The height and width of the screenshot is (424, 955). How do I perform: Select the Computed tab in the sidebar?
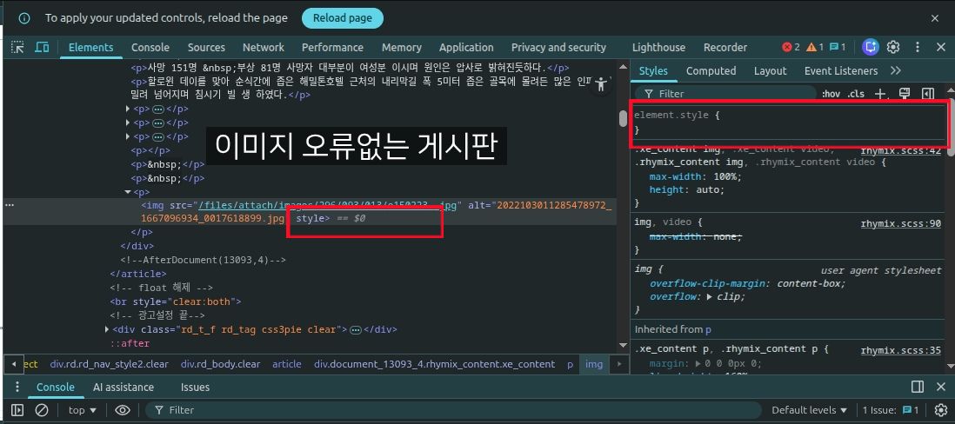711,71
